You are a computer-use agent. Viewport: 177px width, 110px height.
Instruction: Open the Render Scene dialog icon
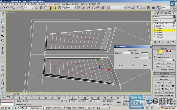[159, 8]
